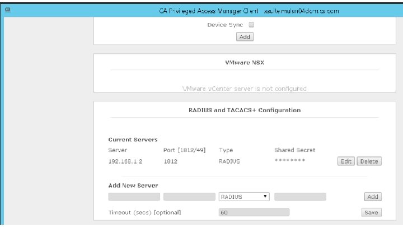Click the Shared Secret column header

294,150
